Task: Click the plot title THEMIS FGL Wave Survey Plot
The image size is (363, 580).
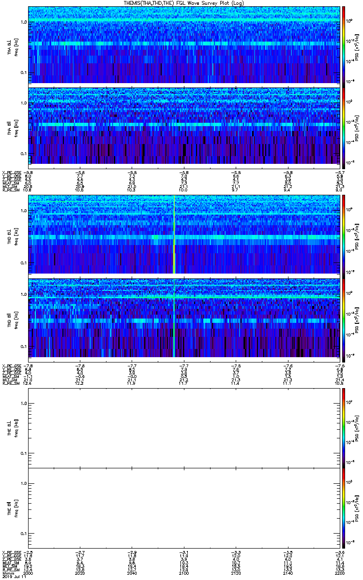Action: coord(183,3)
